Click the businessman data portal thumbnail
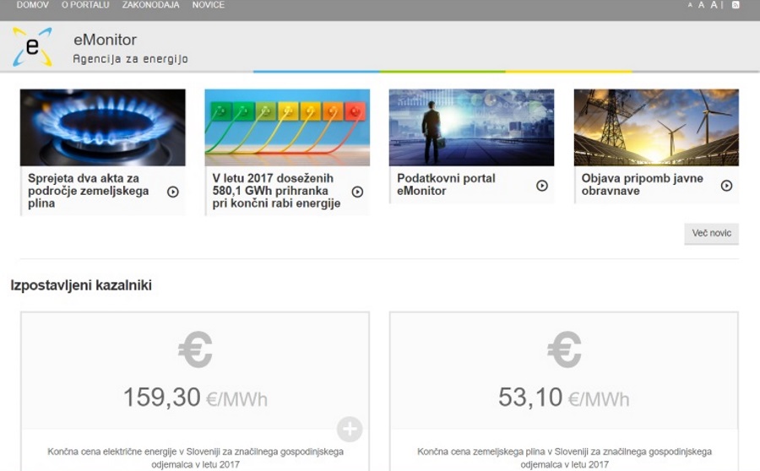Screen dimensions: 760x471 pyautogui.click(x=471, y=127)
